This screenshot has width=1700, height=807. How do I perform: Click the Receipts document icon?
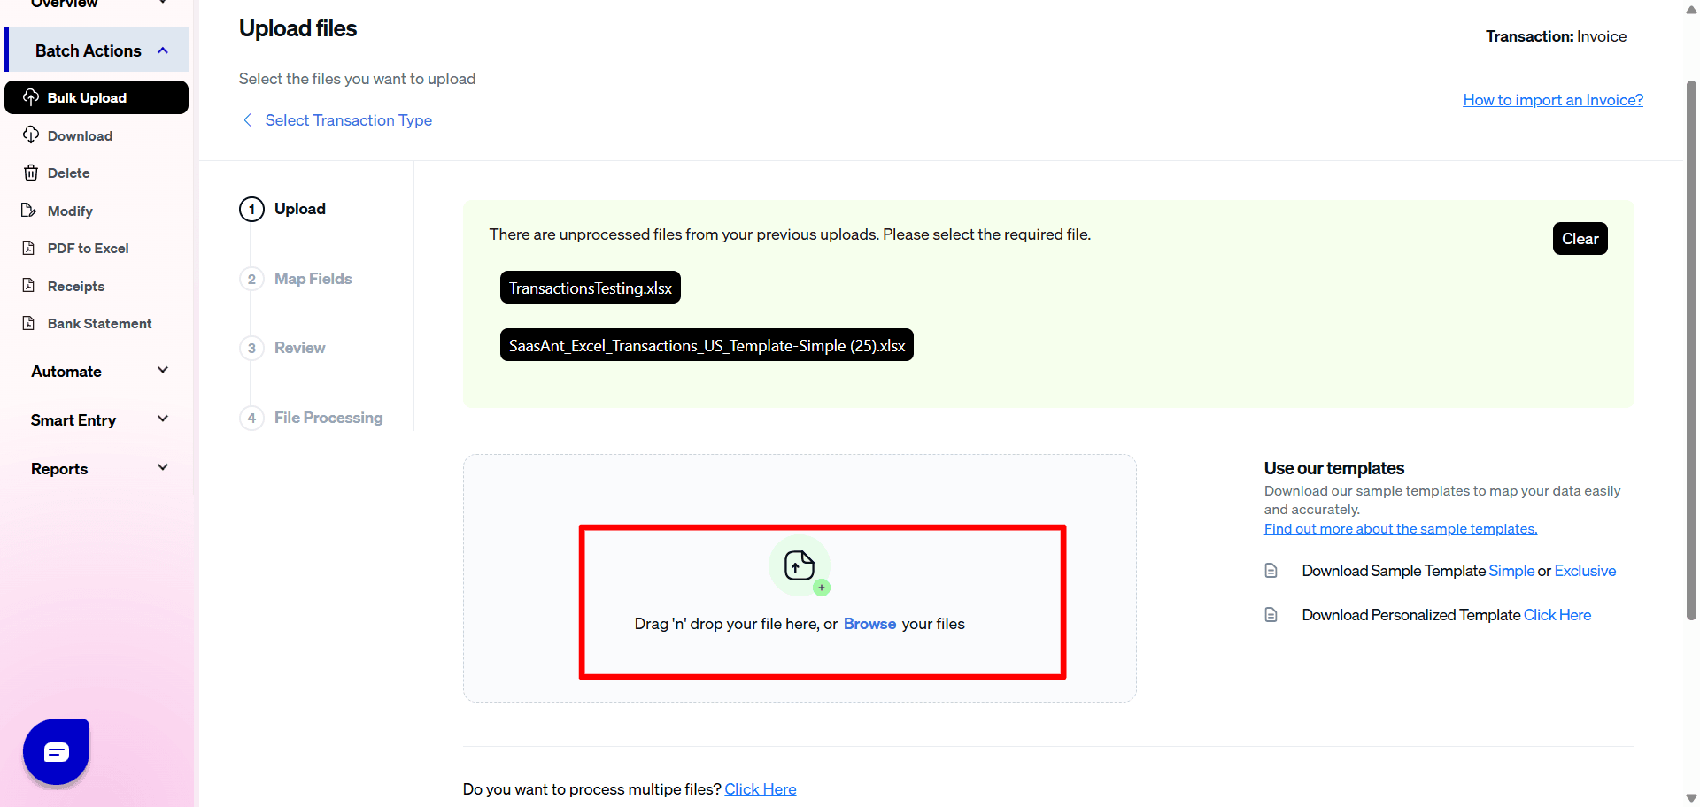click(x=29, y=286)
